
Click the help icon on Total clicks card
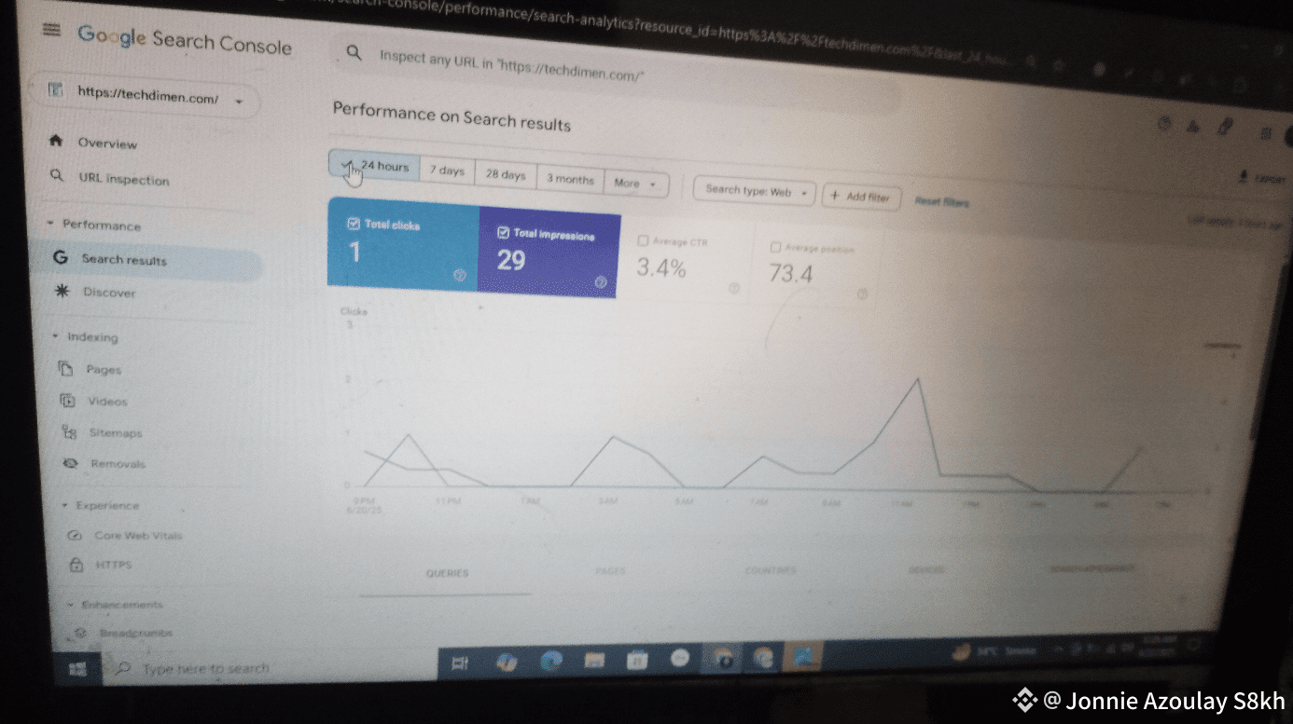(459, 275)
